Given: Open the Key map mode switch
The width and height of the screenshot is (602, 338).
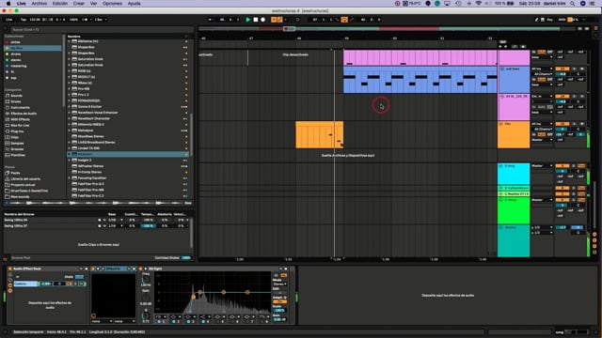Looking at the screenshot, I should coord(549,20).
